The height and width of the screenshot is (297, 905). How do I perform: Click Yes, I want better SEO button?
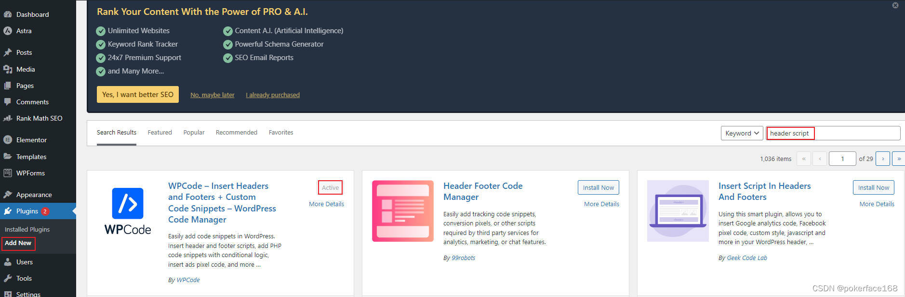(x=138, y=95)
